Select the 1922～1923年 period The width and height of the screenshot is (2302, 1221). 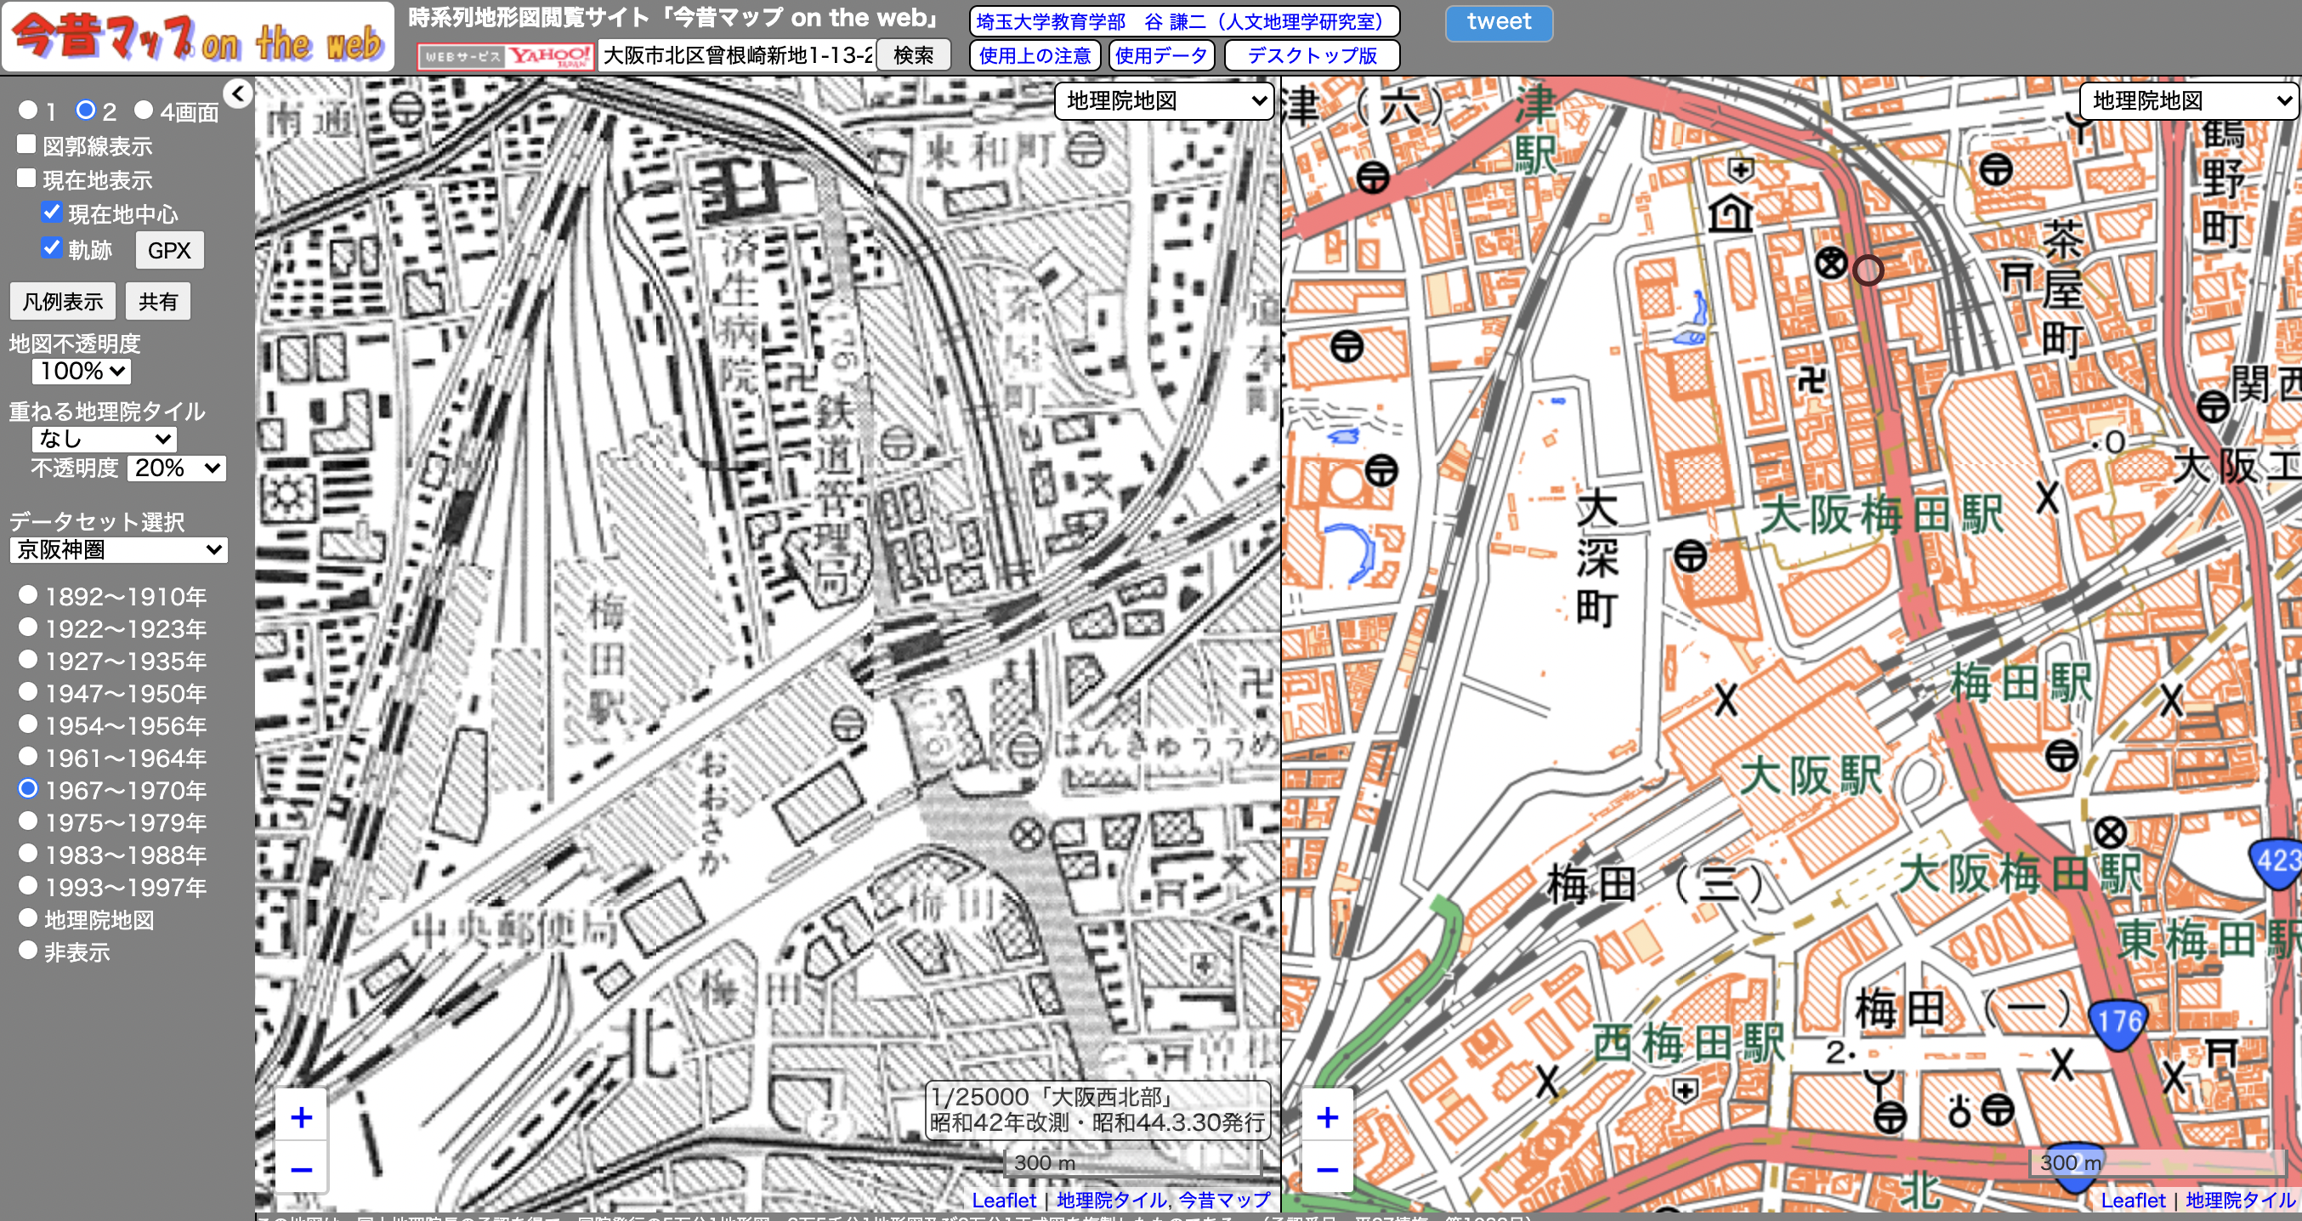29,628
